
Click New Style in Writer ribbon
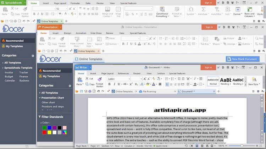pyautogui.click(x=254, y=81)
